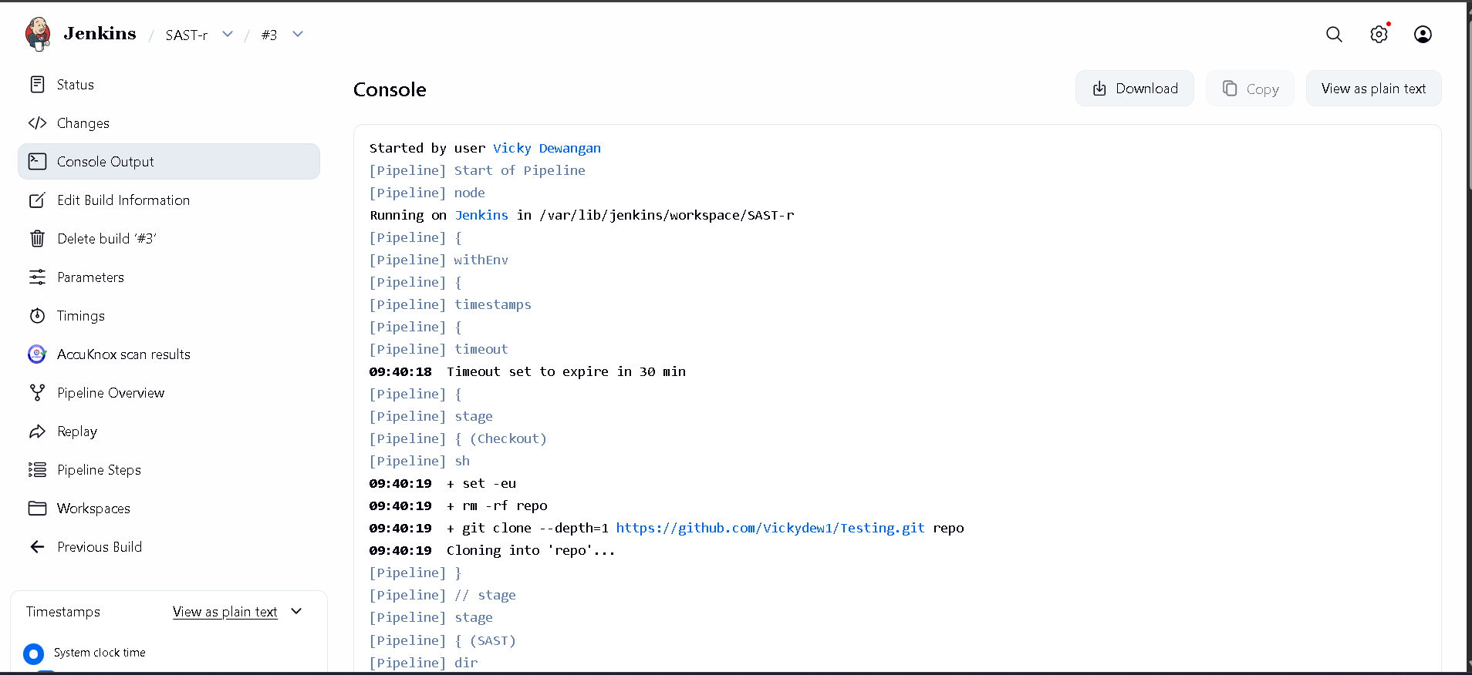Image resolution: width=1472 pixels, height=675 pixels.
Task: Click the Changes code icon
Action: pos(37,123)
